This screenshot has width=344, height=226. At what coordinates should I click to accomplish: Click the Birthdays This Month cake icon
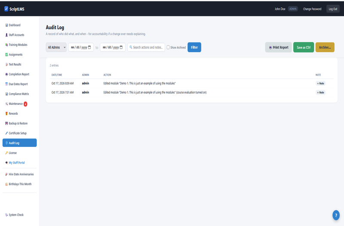pyautogui.click(x=6, y=184)
